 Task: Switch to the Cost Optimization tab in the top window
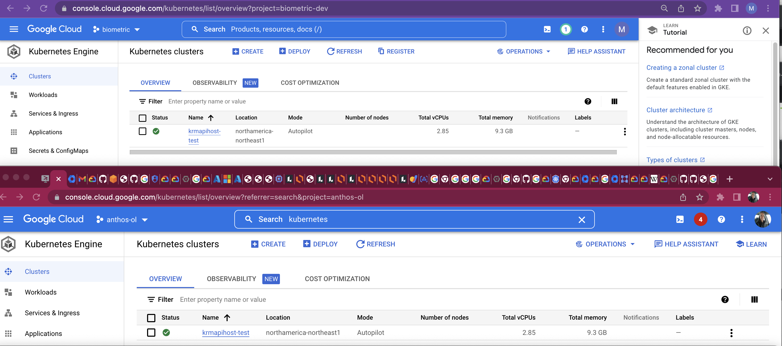coord(310,83)
